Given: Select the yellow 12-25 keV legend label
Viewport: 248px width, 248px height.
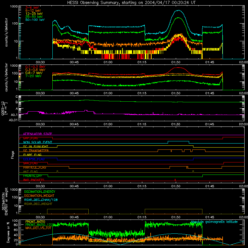Looking at the screenshot, I should [34, 14].
